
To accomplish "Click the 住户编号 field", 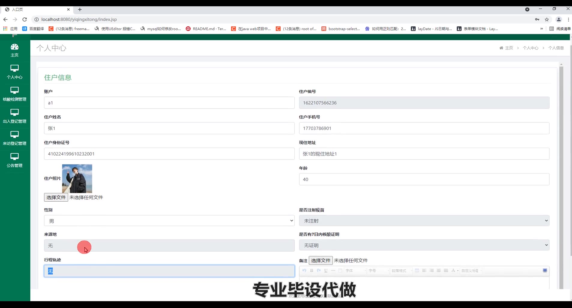I will click(x=424, y=103).
